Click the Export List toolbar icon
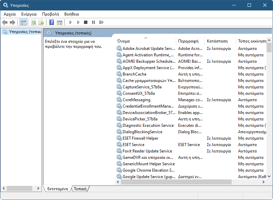The width and height of the screenshot is (273, 200). (41, 22)
